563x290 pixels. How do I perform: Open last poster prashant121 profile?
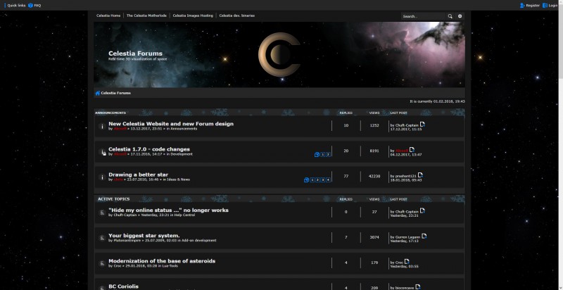[x=406, y=176]
